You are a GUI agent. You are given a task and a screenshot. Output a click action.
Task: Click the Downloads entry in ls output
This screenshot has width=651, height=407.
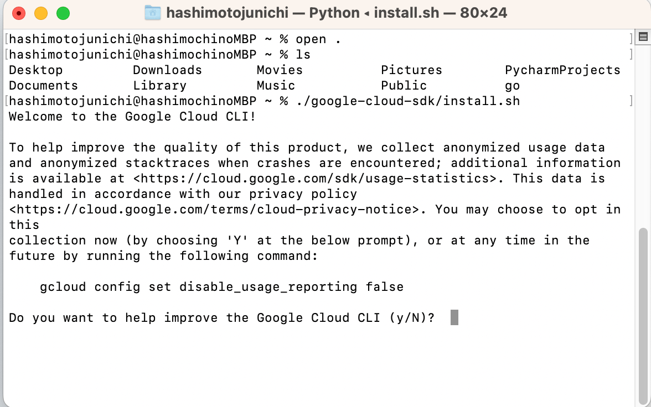coord(167,70)
